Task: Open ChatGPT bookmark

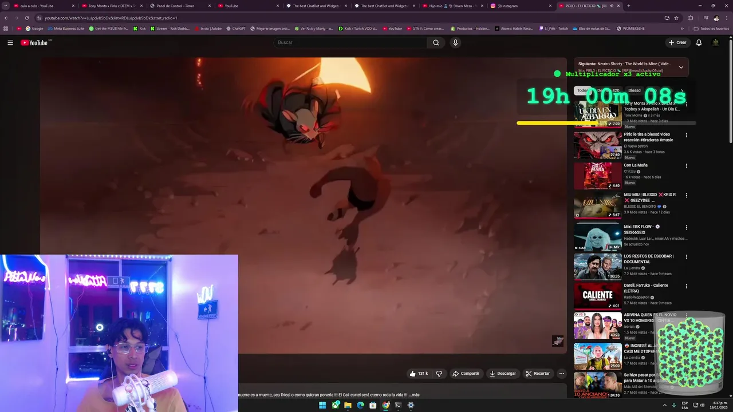Action: (x=235, y=28)
